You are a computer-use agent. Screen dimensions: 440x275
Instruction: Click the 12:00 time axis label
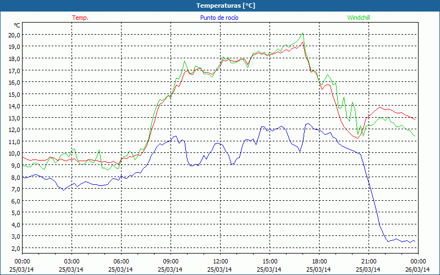(221, 262)
